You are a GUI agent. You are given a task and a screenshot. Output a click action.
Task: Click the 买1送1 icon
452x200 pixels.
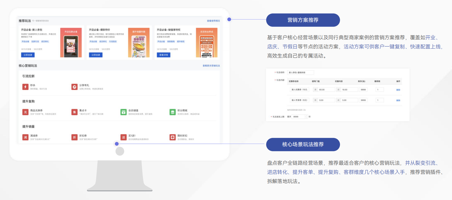click(x=123, y=137)
